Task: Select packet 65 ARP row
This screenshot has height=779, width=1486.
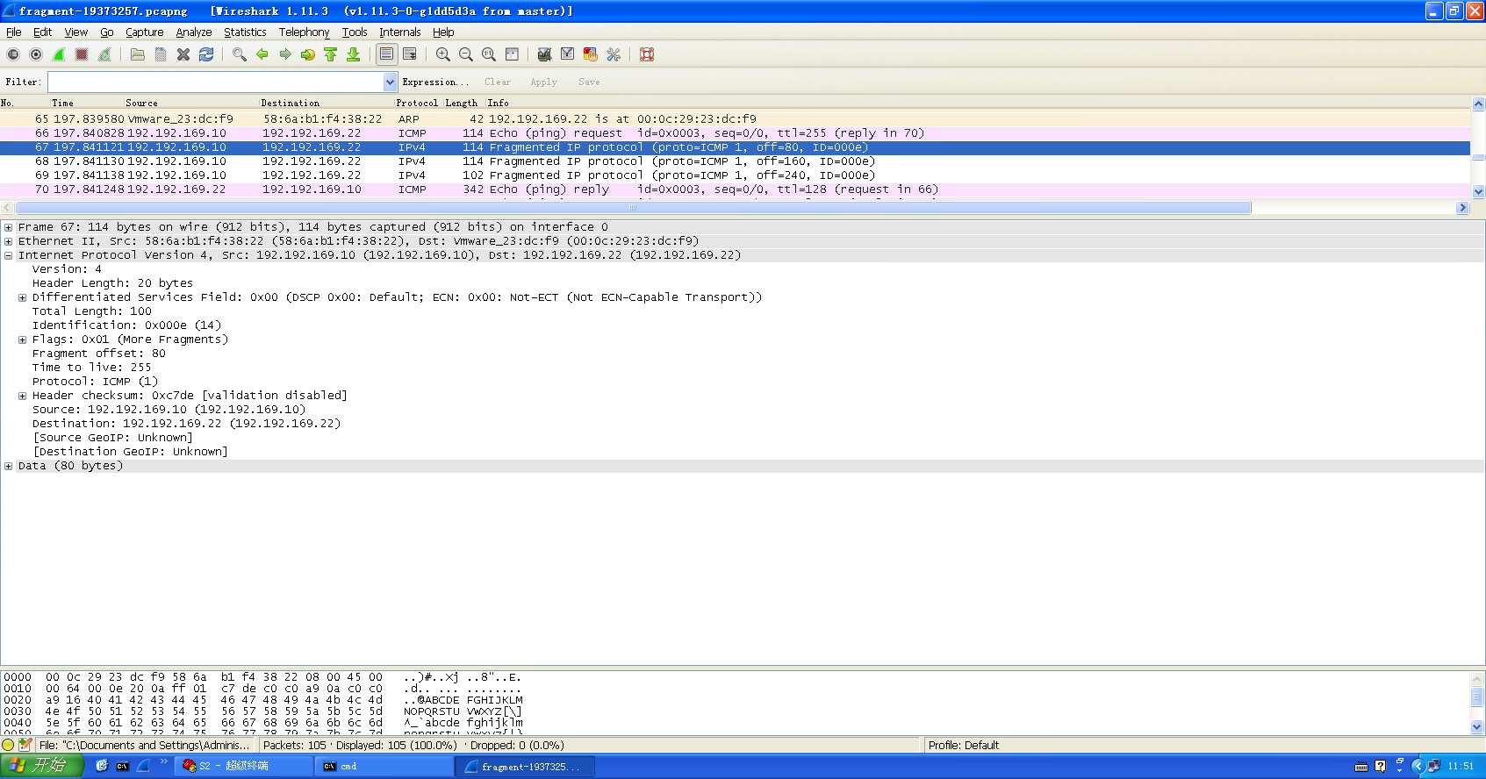Action: pos(735,119)
